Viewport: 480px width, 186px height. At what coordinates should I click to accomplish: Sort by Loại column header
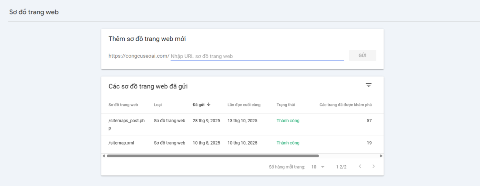[158, 105]
